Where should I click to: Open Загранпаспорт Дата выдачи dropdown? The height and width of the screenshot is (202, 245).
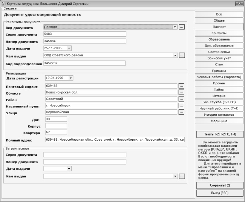(x=69, y=169)
